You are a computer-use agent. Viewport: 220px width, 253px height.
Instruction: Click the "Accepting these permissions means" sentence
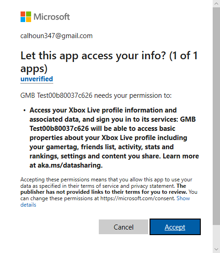click(106, 183)
